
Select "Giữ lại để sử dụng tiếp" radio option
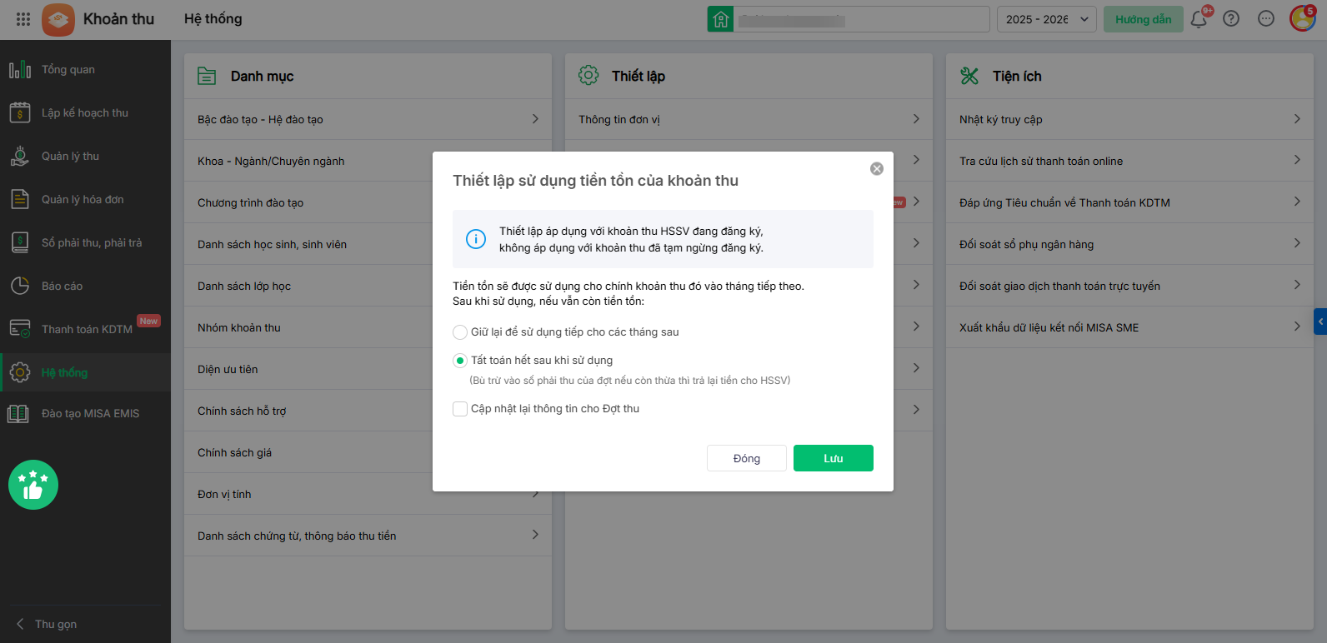460,332
